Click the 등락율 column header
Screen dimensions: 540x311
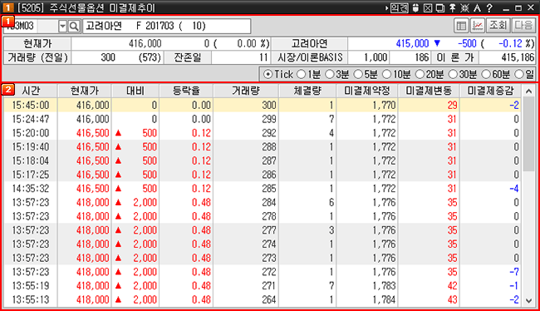coord(186,91)
